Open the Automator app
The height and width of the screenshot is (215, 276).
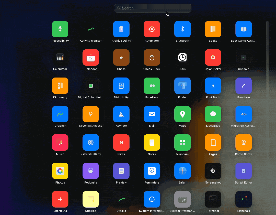click(152, 29)
